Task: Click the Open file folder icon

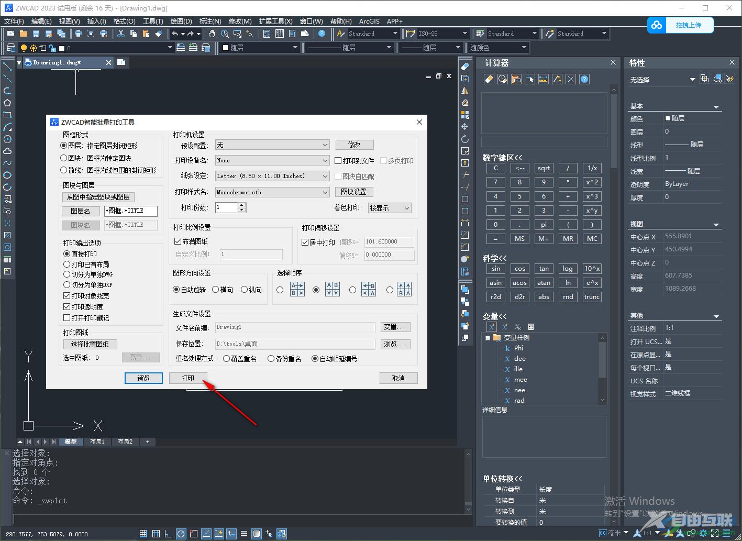Action: click(23, 34)
